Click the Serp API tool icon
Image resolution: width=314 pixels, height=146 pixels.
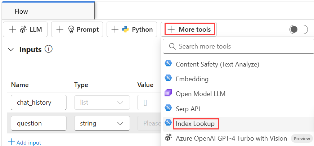tap(168, 108)
